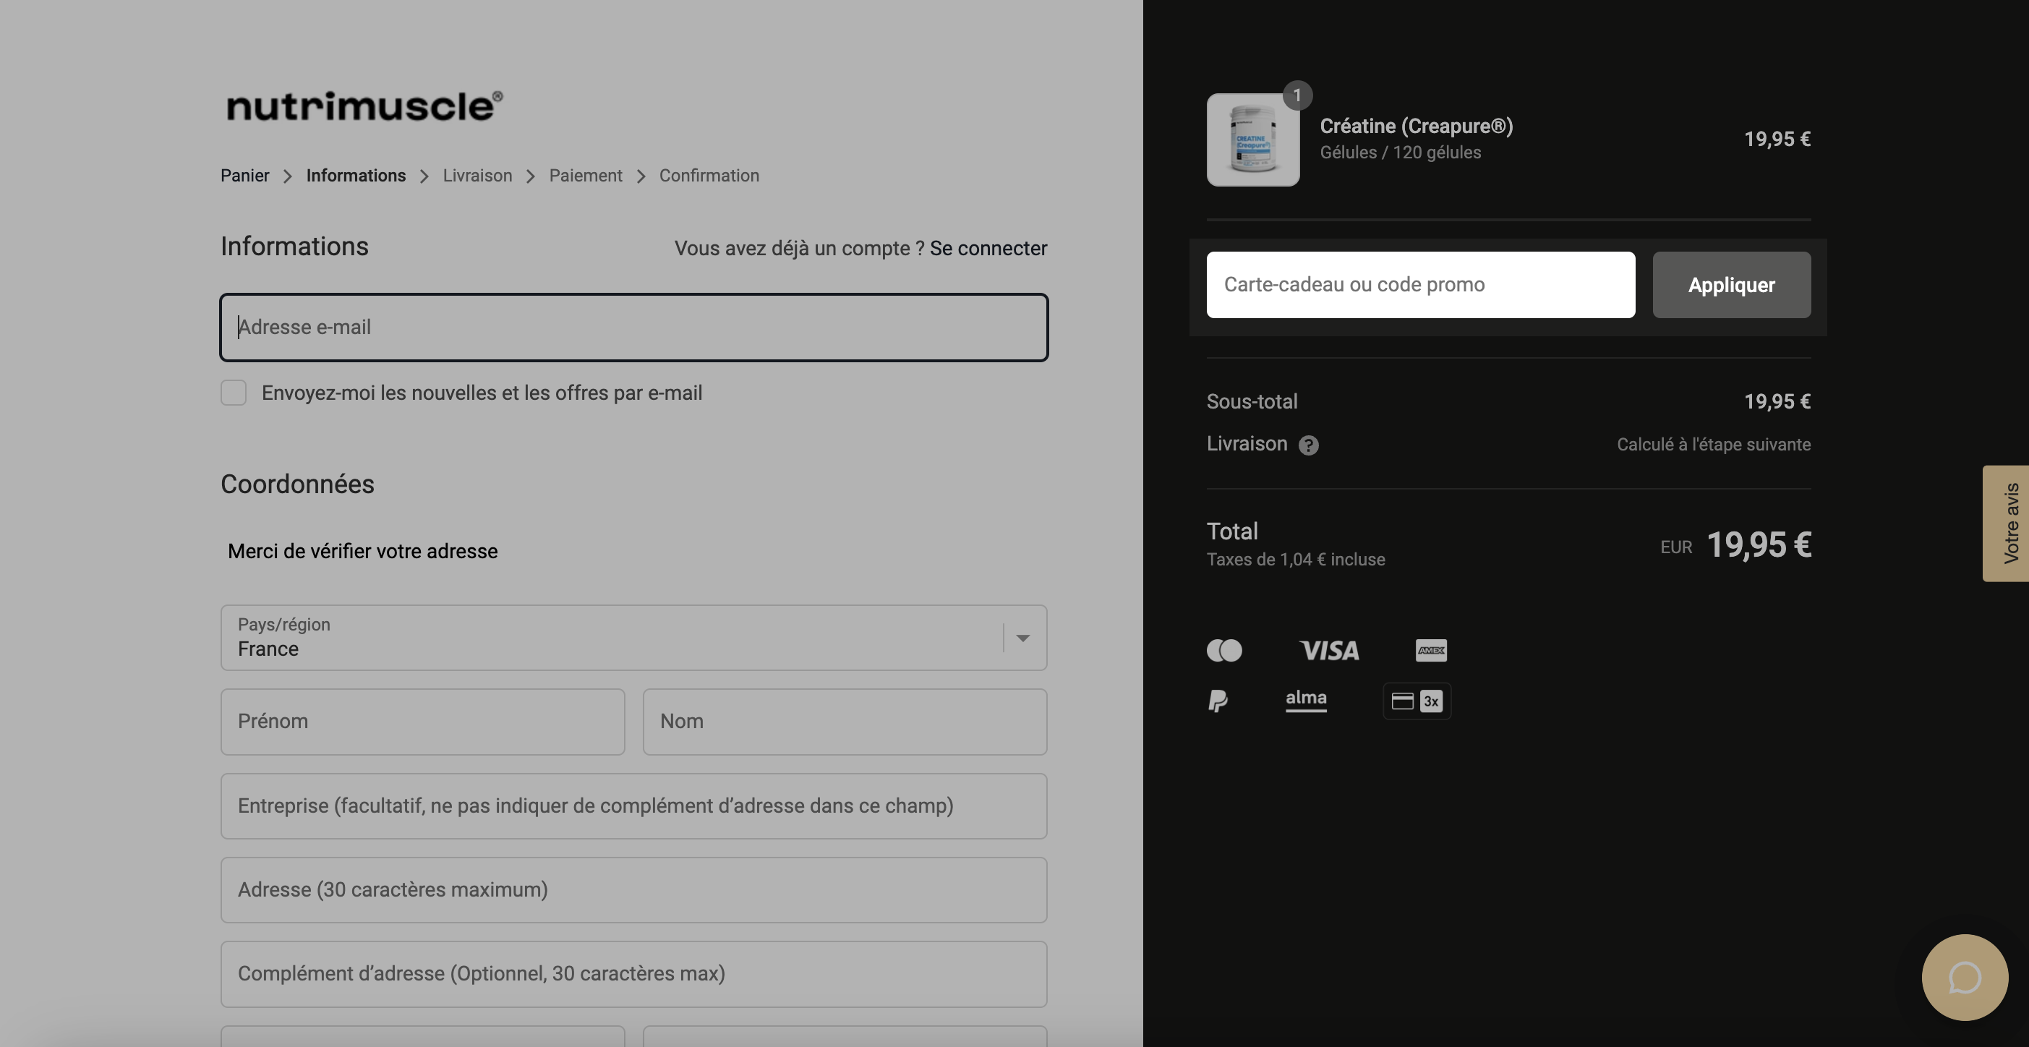
Task: Select the Paiement breadcrumb step
Action: (x=585, y=176)
